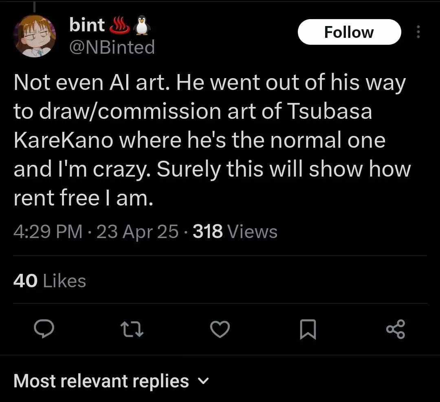This screenshot has width=440, height=402.
Task: View the 40 Likes list
Action: click(50, 281)
